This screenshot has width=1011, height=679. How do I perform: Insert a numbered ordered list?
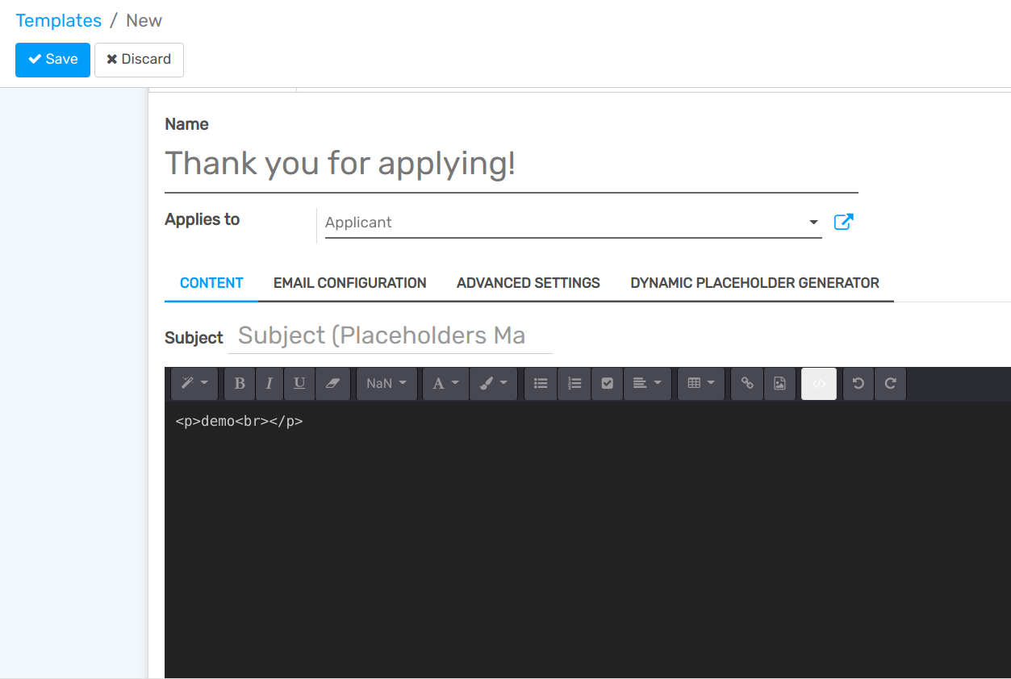click(x=574, y=384)
